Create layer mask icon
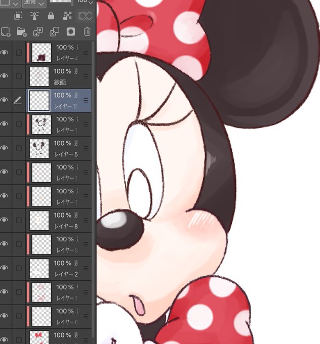Screen dimensions: 320x344 (71, 32)
